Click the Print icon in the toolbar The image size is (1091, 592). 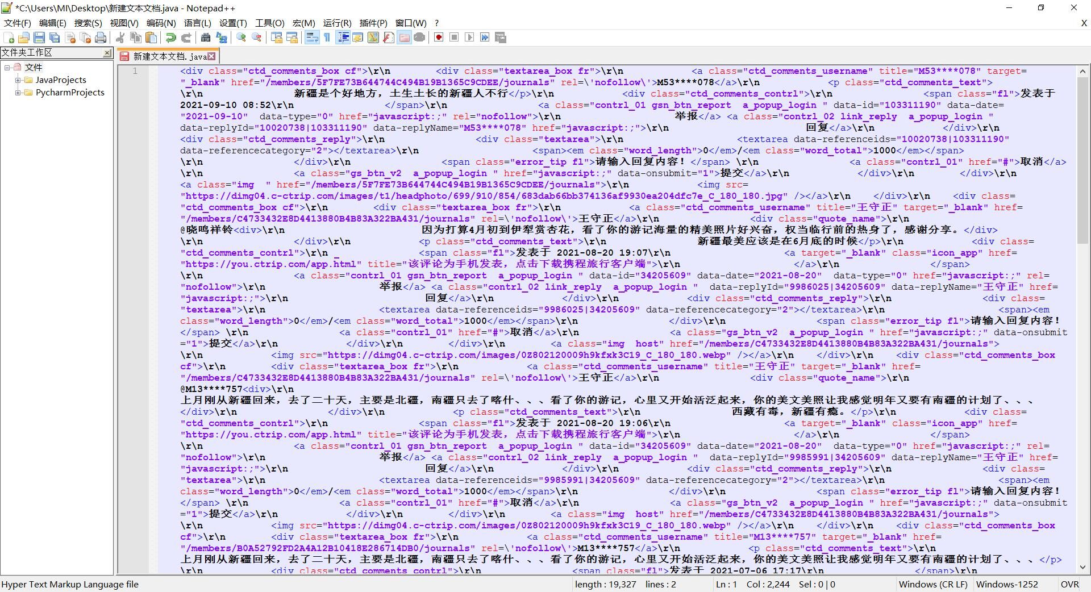tap(101, 37)
